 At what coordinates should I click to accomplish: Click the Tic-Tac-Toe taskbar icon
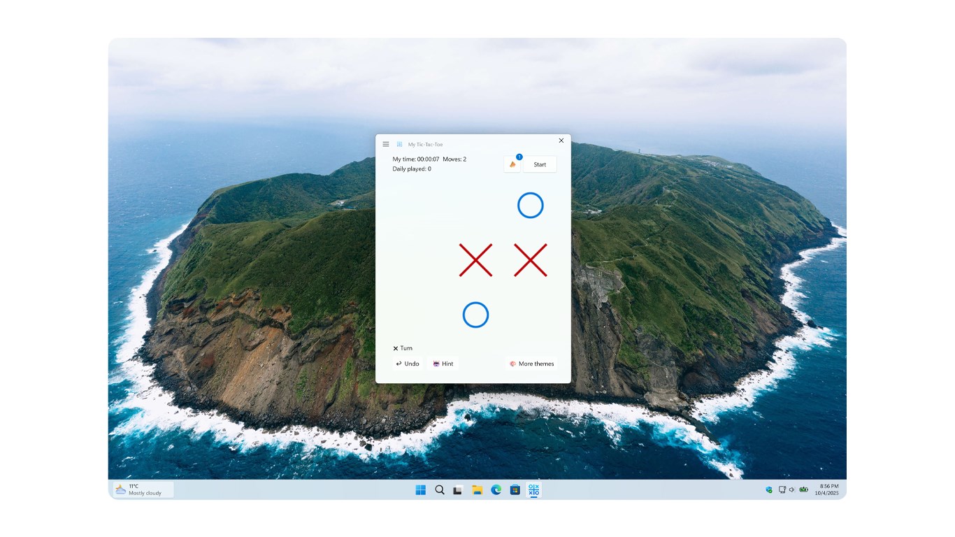click(x=533, y=490)
